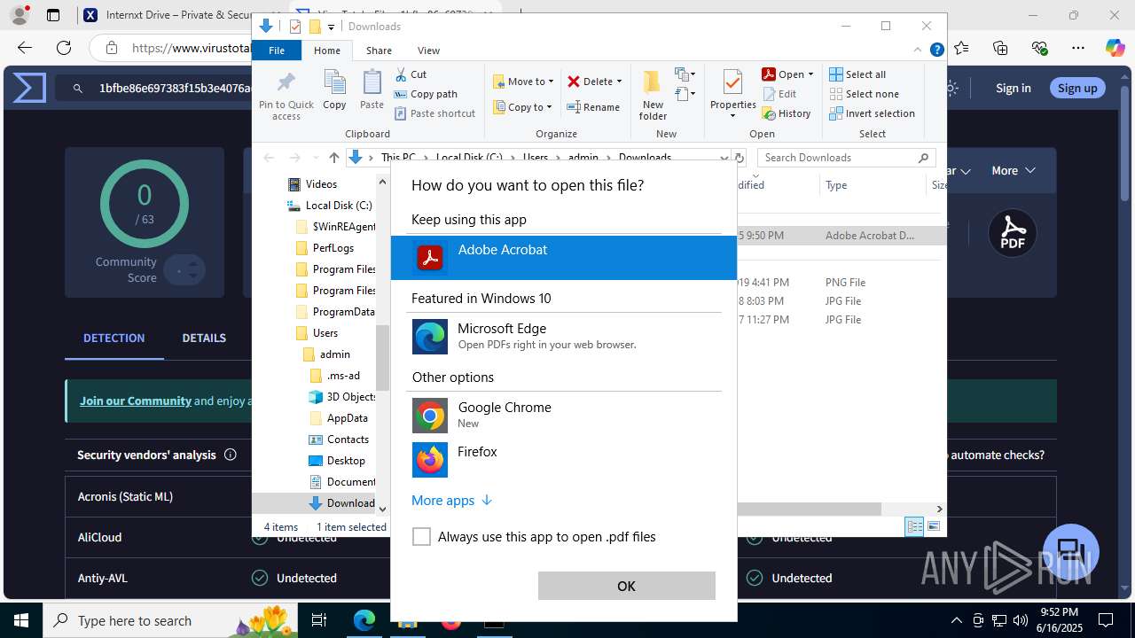Open the DETECTION tab on VirusTotal
This screenshot has width=1135, height=638.
click(113, 338)
